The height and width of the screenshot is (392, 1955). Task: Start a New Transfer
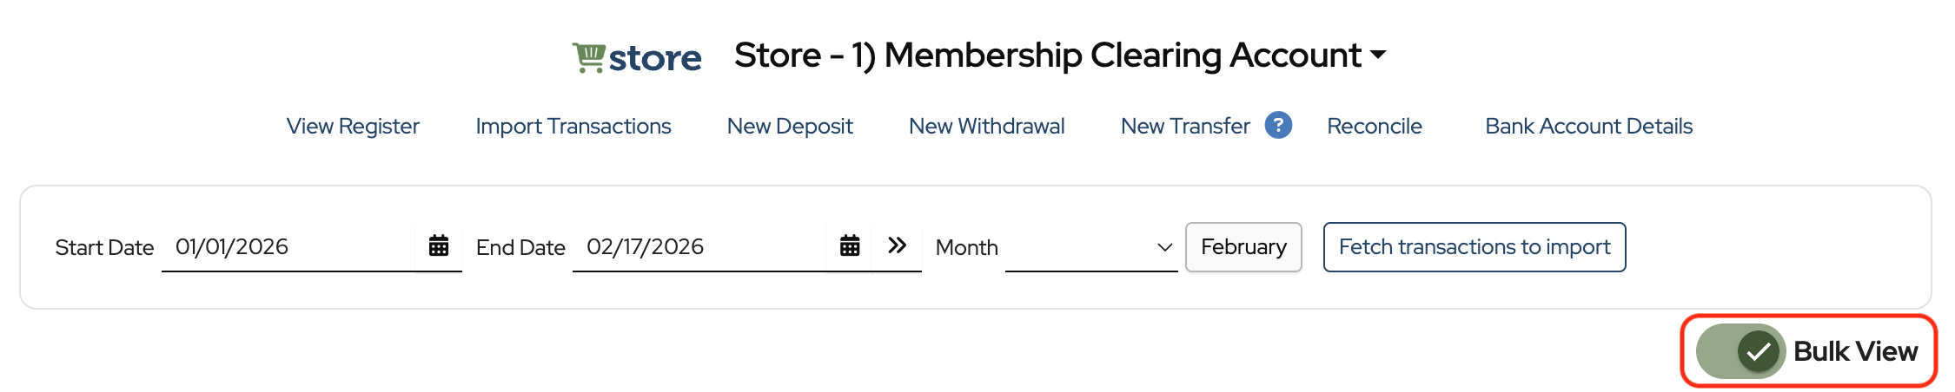[x=1185, y=127]
